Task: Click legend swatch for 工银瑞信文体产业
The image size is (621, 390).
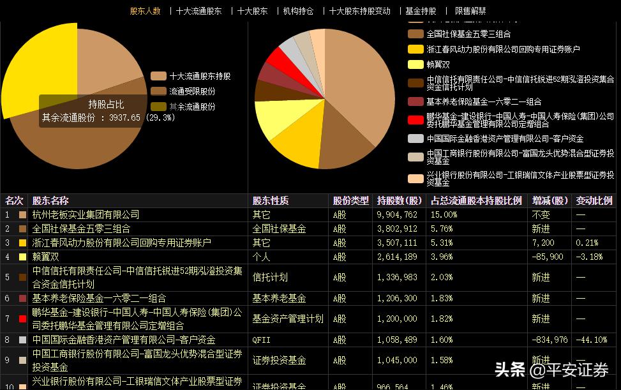Action: (416, 179)
